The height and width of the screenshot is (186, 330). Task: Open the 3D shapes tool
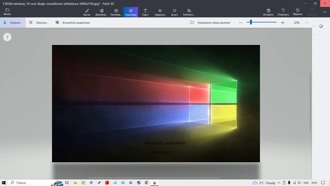[x=116, y=12]
